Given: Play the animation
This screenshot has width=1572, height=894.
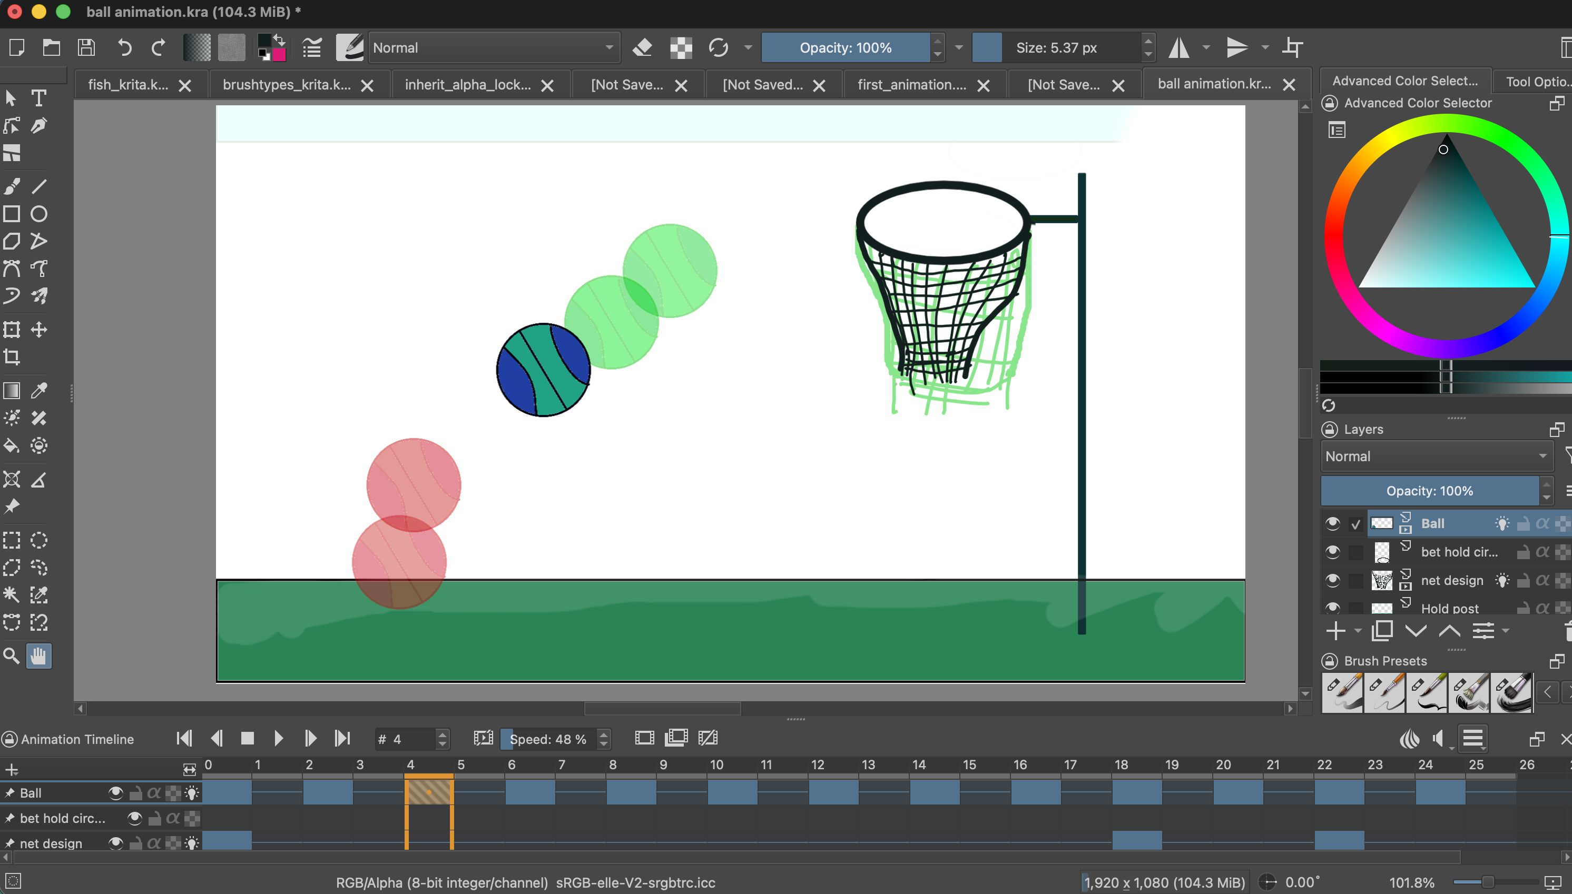Looking at the screenshot, I should (278, 738).
